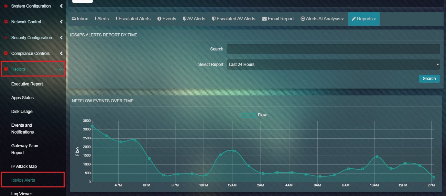This screenshot has width=446, height=196.
Task: Click the 3500 y-axis value
Action: tap(87, 121)
